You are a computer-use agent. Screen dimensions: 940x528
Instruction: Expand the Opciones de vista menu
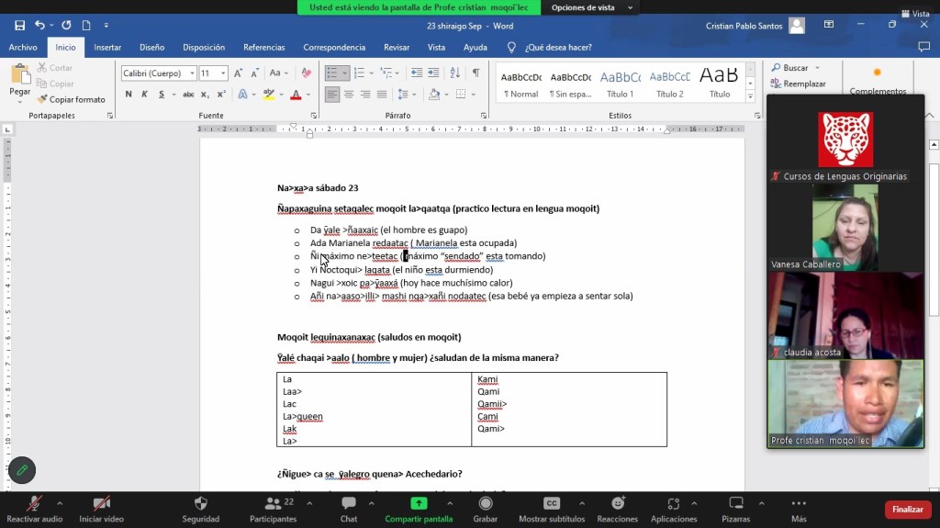pyautogui.click(x=589, y=7)
